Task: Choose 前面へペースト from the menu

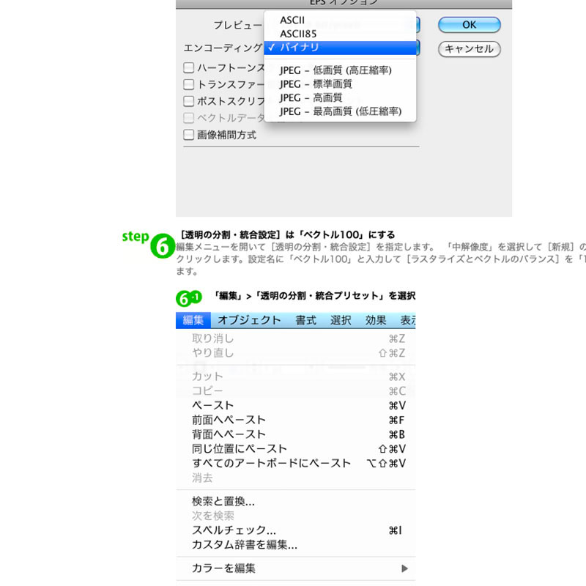Action: (229, 420)
